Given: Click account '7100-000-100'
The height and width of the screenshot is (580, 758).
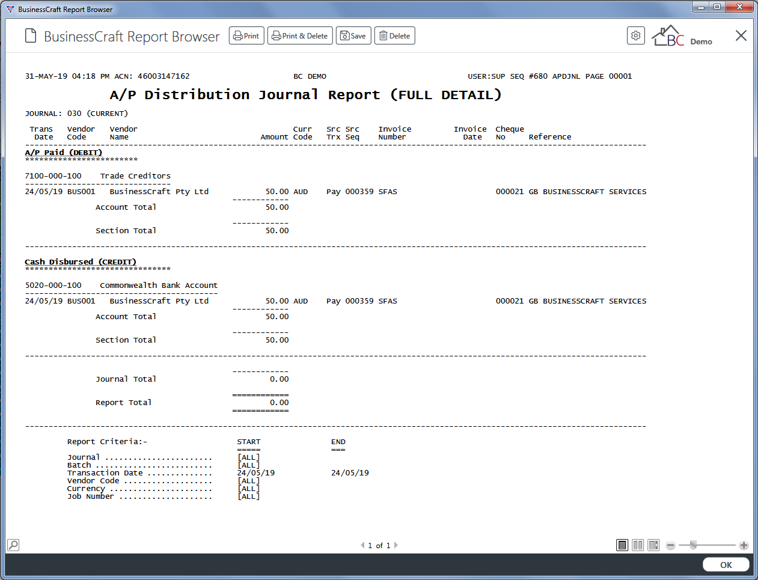Looking at the screenshot, I should coord(53,176).
